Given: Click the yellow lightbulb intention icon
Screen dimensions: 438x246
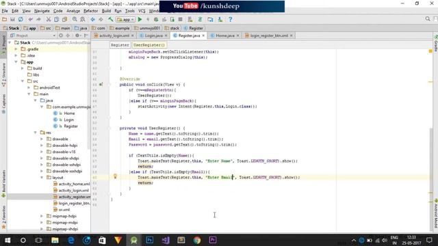Looking at the screenshot, I should pyautogui.click(x=115, y=176).
